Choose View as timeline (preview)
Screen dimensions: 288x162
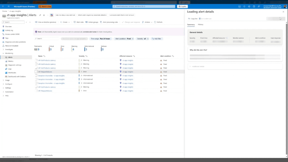[x=46, y=22]
